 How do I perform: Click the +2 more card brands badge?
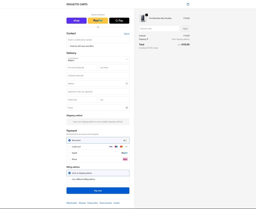coord(126,147)
